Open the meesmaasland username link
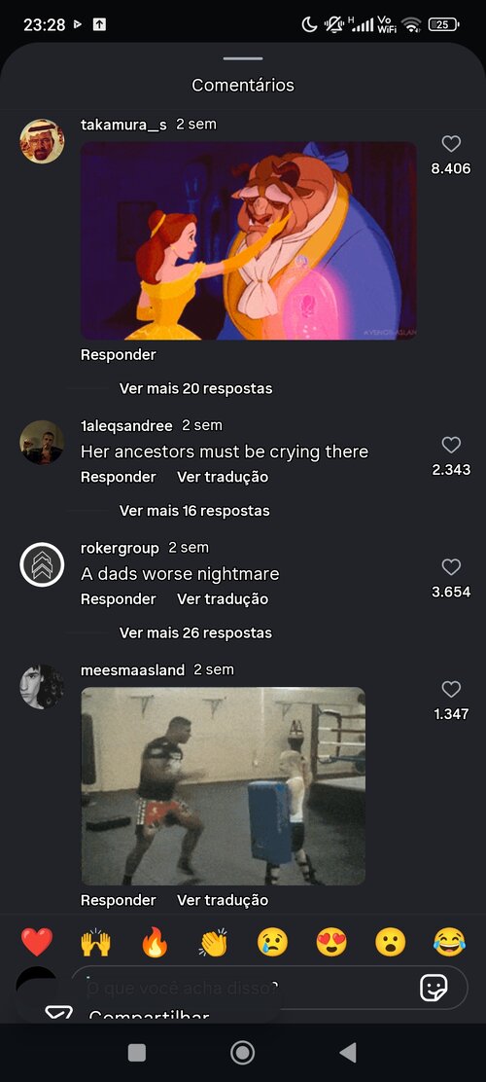This screenshot has height=1082, width=486. 133,670
